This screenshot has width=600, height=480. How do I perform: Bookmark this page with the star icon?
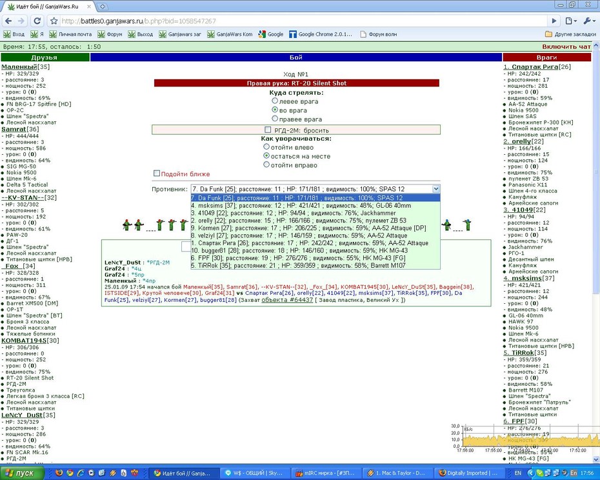54,21
